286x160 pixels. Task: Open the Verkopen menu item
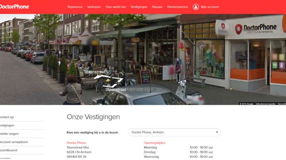(94, 7)
